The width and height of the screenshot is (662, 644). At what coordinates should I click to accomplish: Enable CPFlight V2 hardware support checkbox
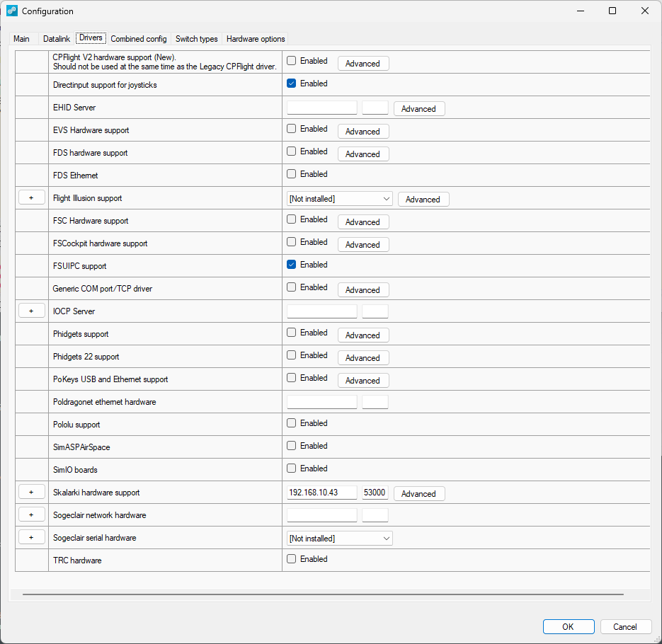point(291,61)
